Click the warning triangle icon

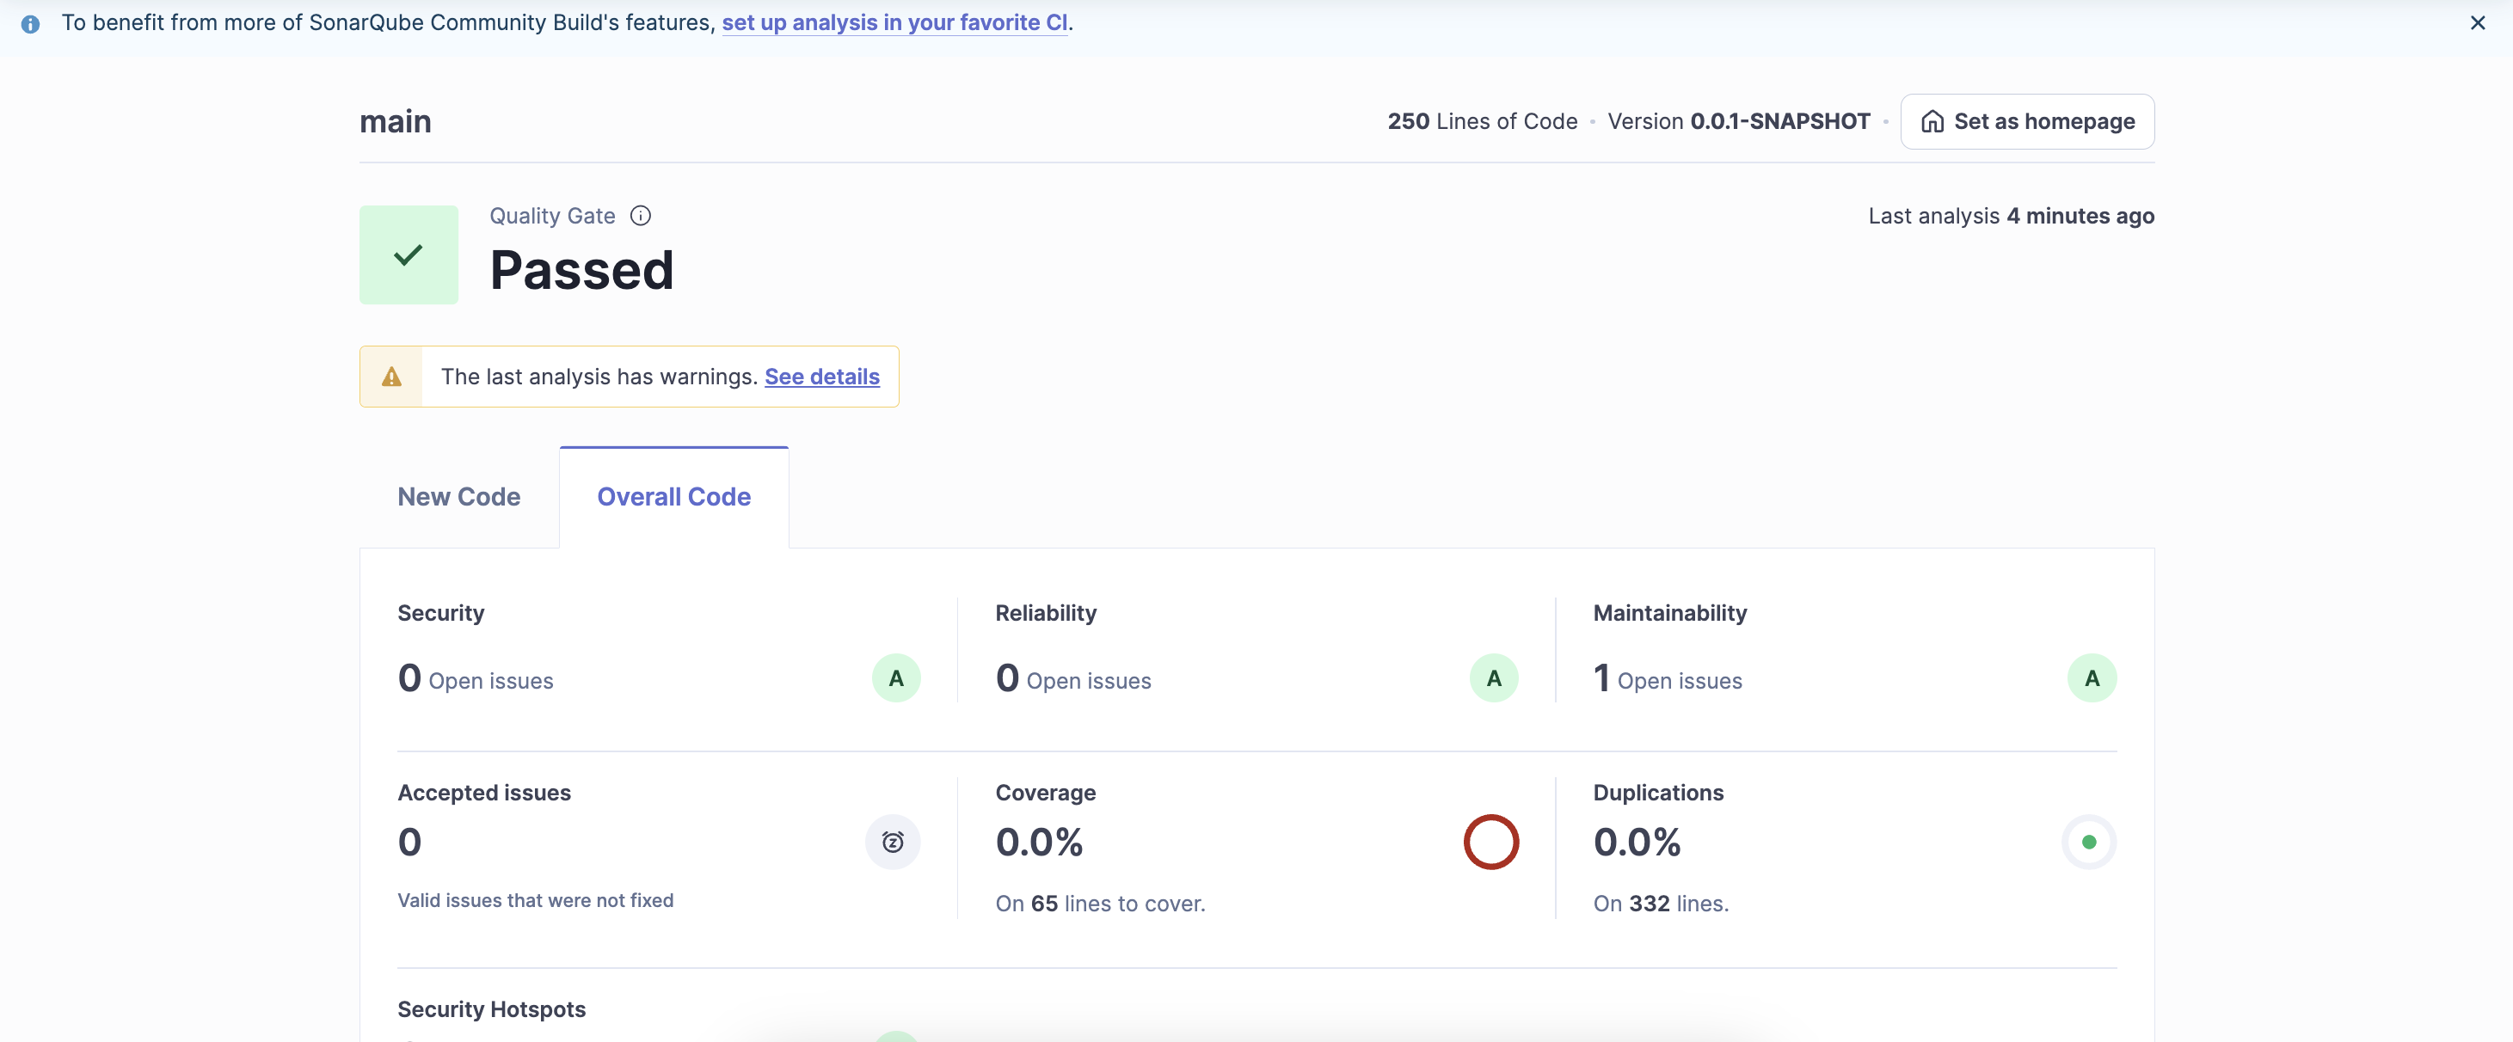[391, 377]
